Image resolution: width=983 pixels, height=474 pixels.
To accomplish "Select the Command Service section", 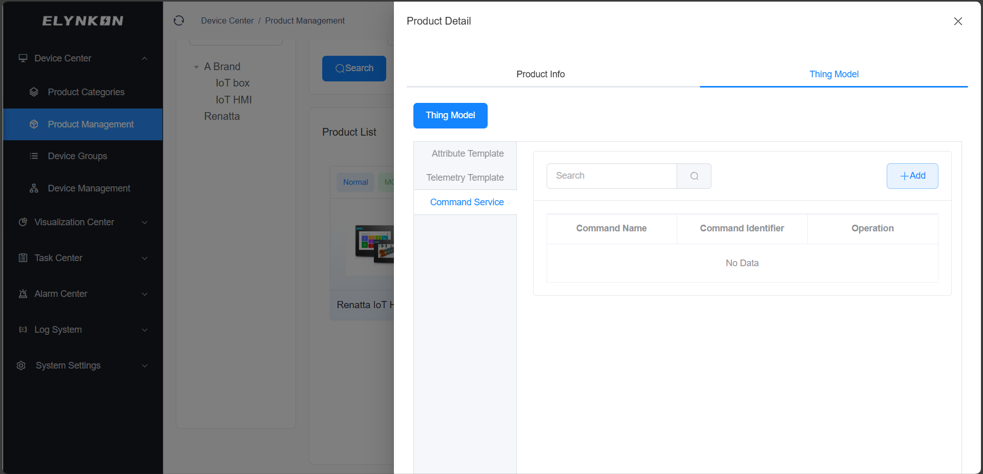I will tap(465, 202).
